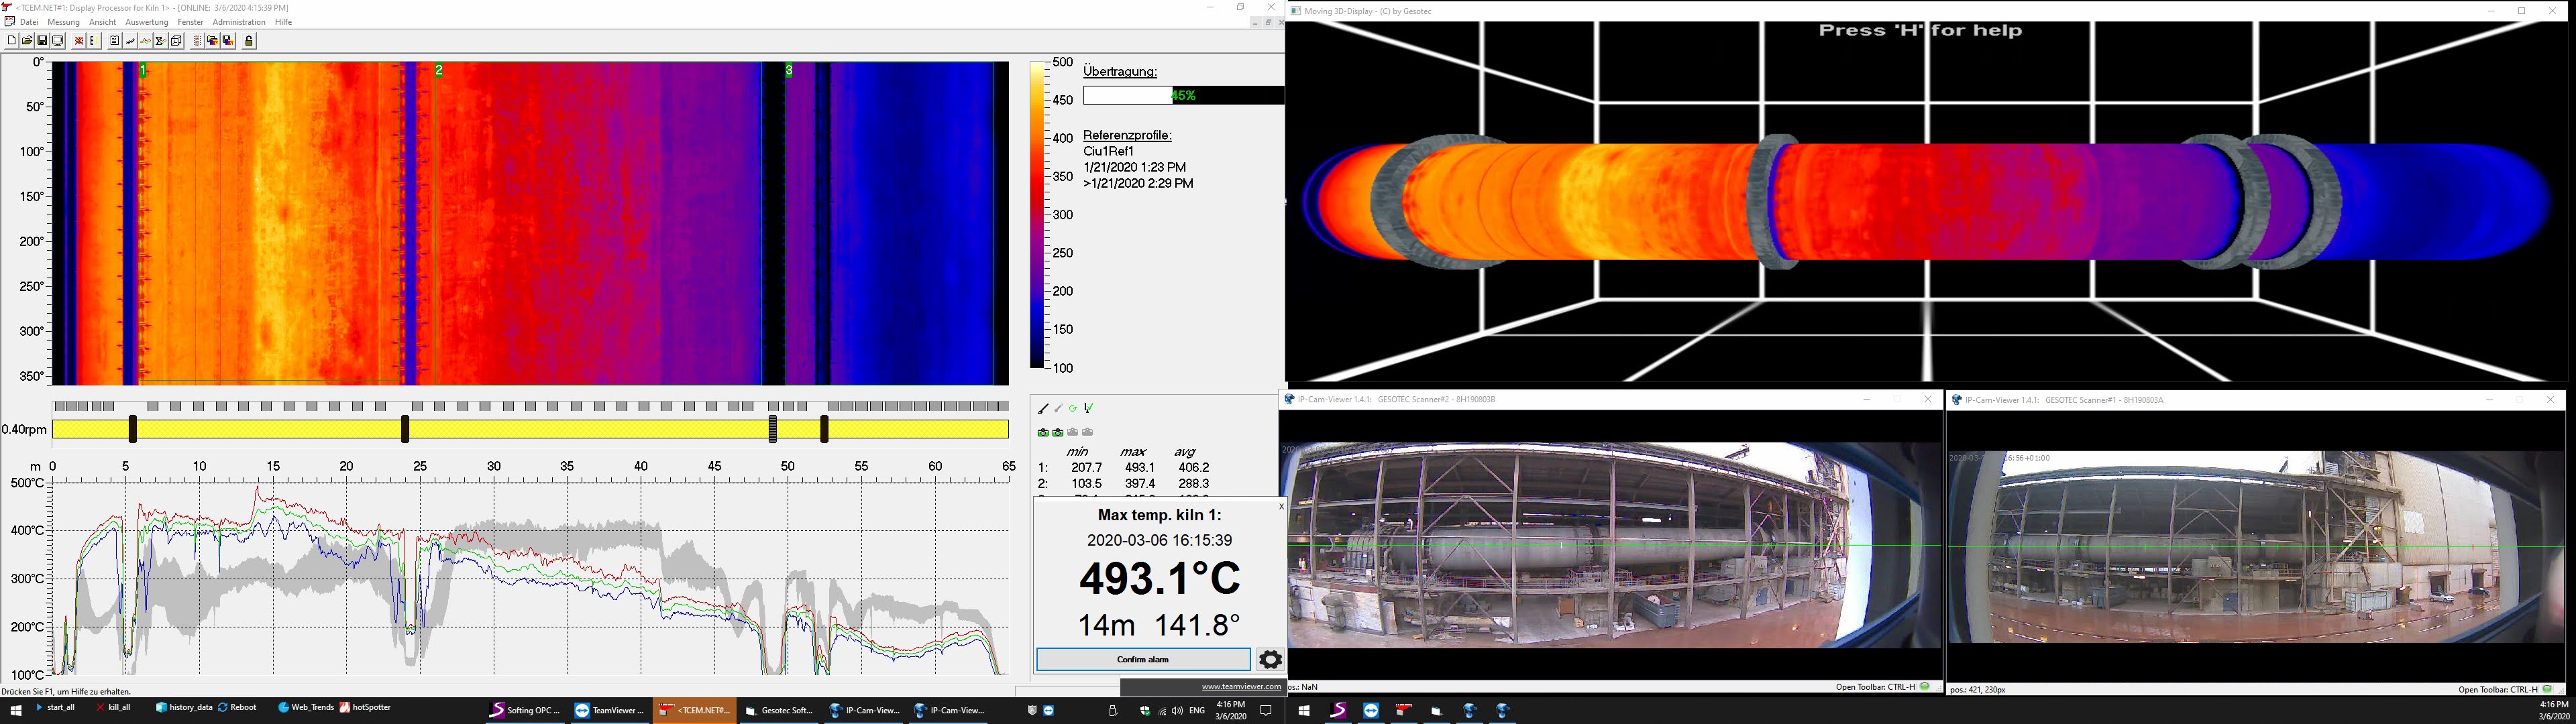Click the padlock unlock toolbar icon
The height and width of the screenshot is (724, 2576).
[x=249, y=41]
